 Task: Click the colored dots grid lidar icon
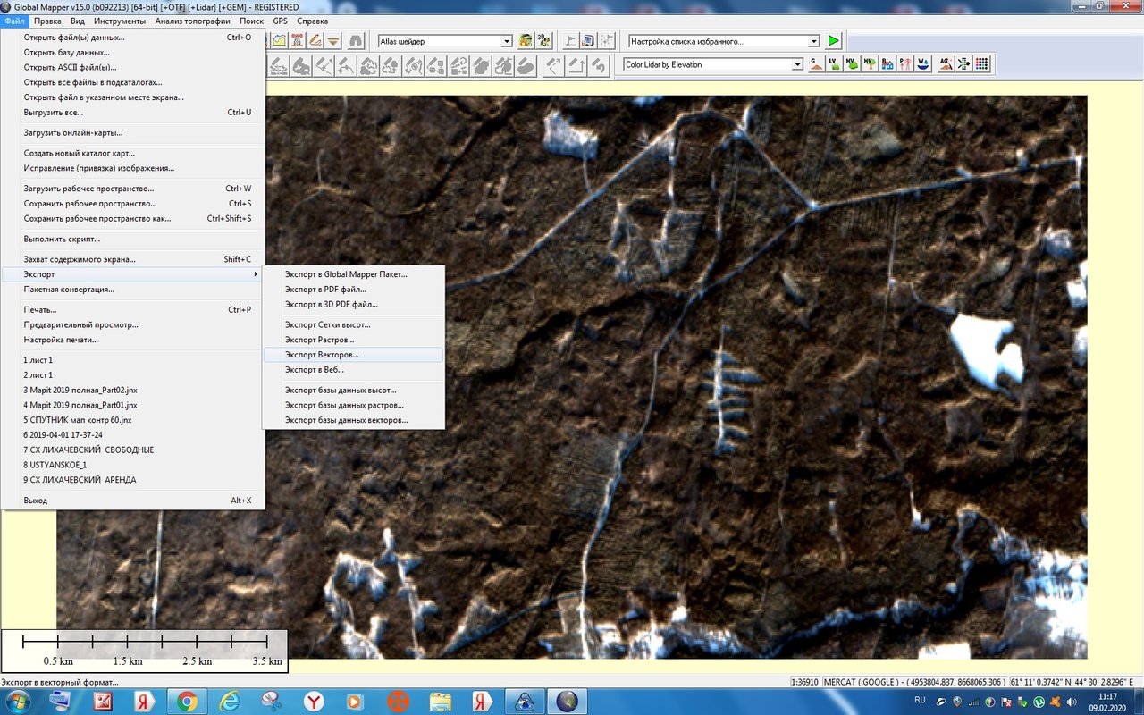click(x=982, y=64)
